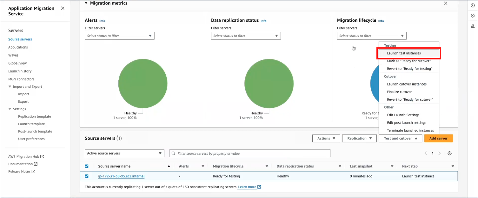Open Applications in sidebar
This screenshot has height=198, width=478.
click(x=18, y=47)
